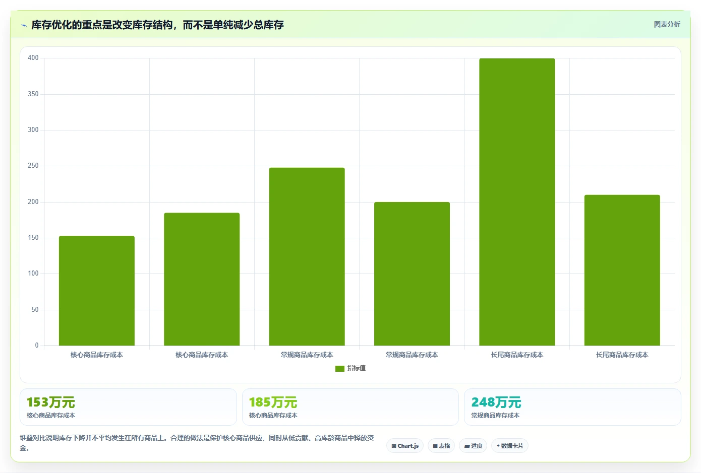Select the 进度 tag chip
This screenshot has width=701, height=473.
point(473,446)
